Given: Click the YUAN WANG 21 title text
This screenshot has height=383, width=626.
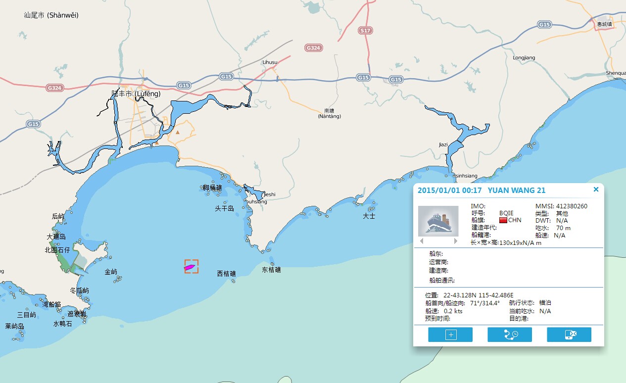Looking at the screenshot, I should (x=517, y=191).
